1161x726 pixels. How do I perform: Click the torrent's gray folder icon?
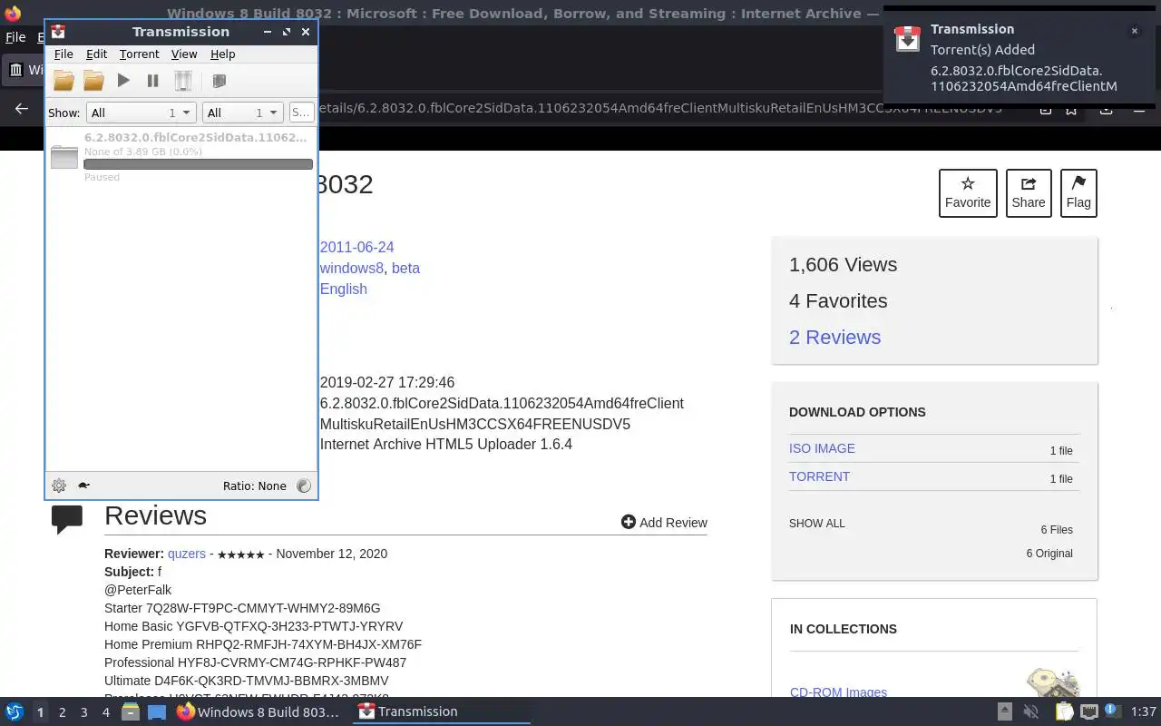point(64,157)
